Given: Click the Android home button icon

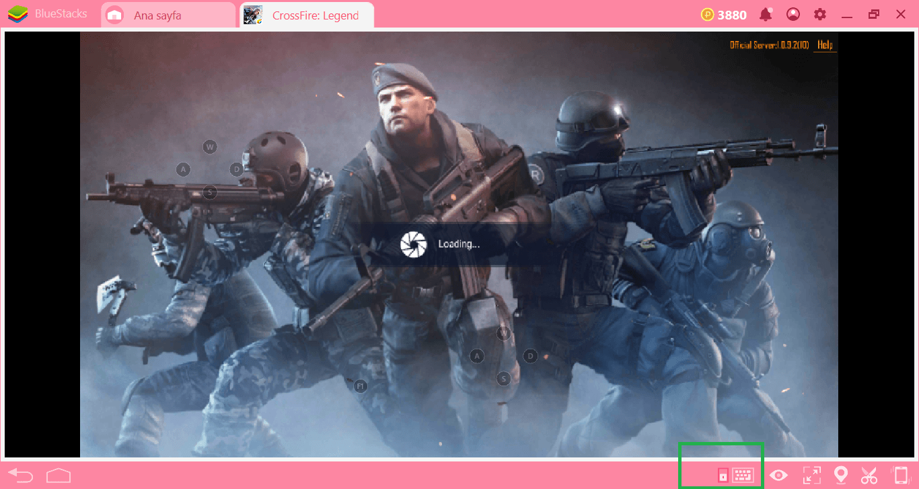Looking at the screenshot, I should 59,476.
